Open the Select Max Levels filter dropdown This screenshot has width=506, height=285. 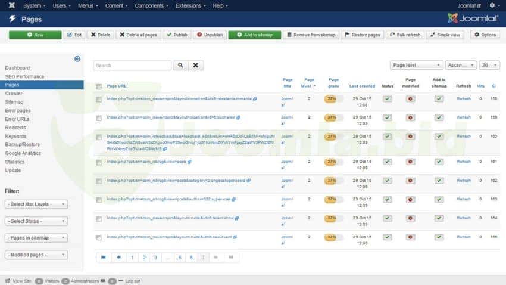[36, 205]
